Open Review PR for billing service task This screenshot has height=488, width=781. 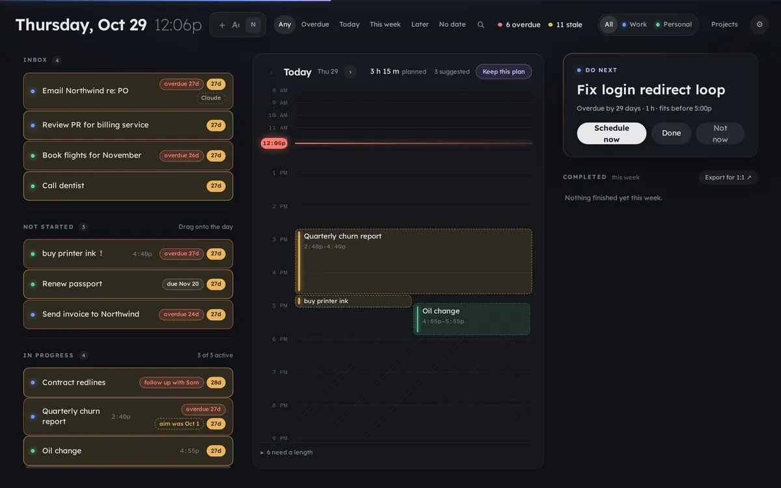(x=128, y=125)
